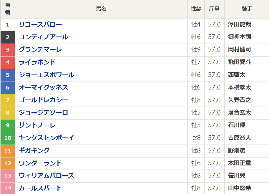Viewport: 269px width, 194px height.
Task: Click jockey name 笹川翼
Action: click(237, 176)
